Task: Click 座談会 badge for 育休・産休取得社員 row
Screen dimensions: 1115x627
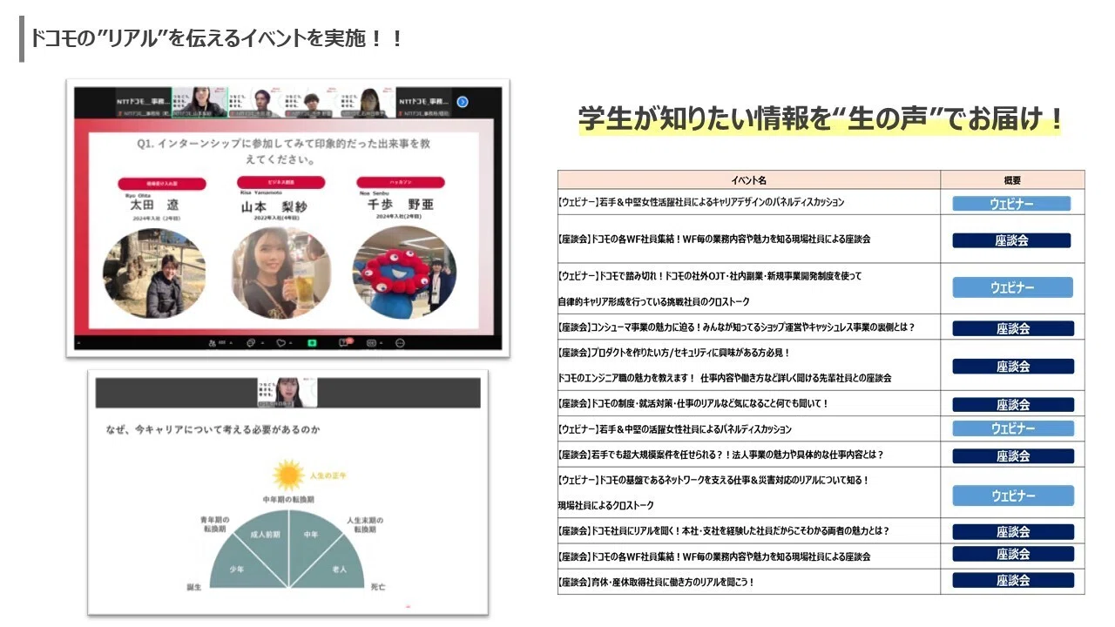Action: point(1013,580)
